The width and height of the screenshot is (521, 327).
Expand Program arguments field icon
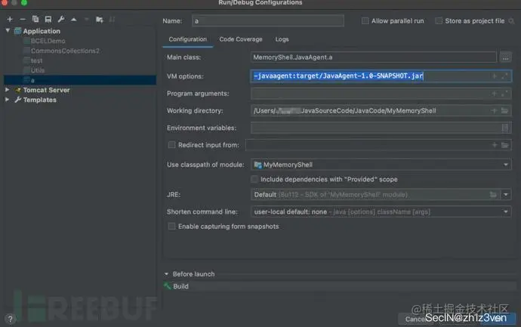[x=504, y=94]
